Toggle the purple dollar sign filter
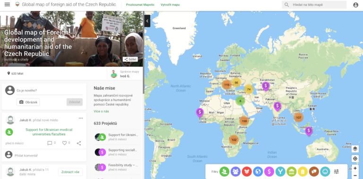The height and width of the screenshot is (179, 363). [269, 171]
